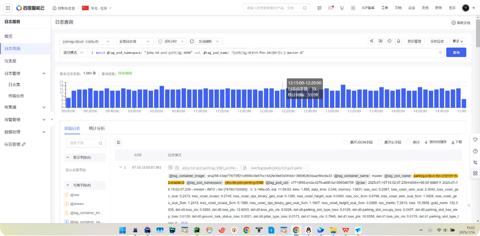
Task: Open the 关闭刷新 dropdown
Action: (209, 41)
